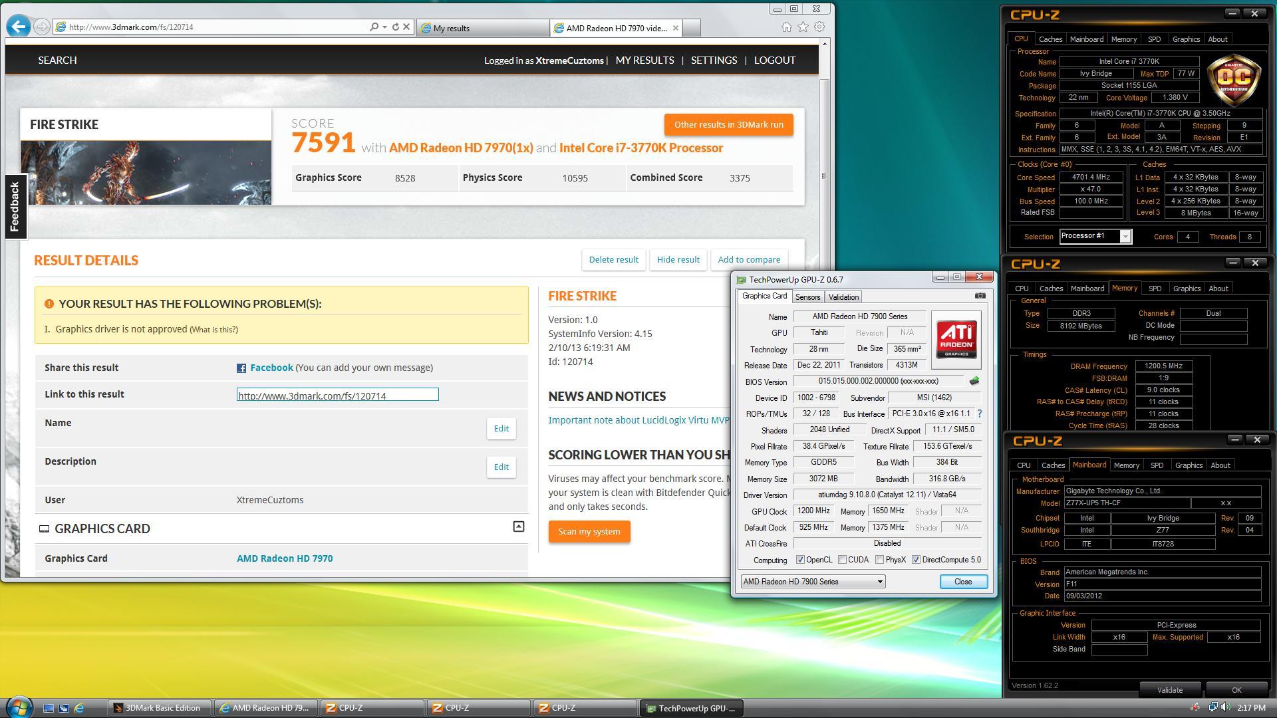The width and height of the screenshot is (1277, 718).
Task: Open the What is this? link
Action: (213, 330)
